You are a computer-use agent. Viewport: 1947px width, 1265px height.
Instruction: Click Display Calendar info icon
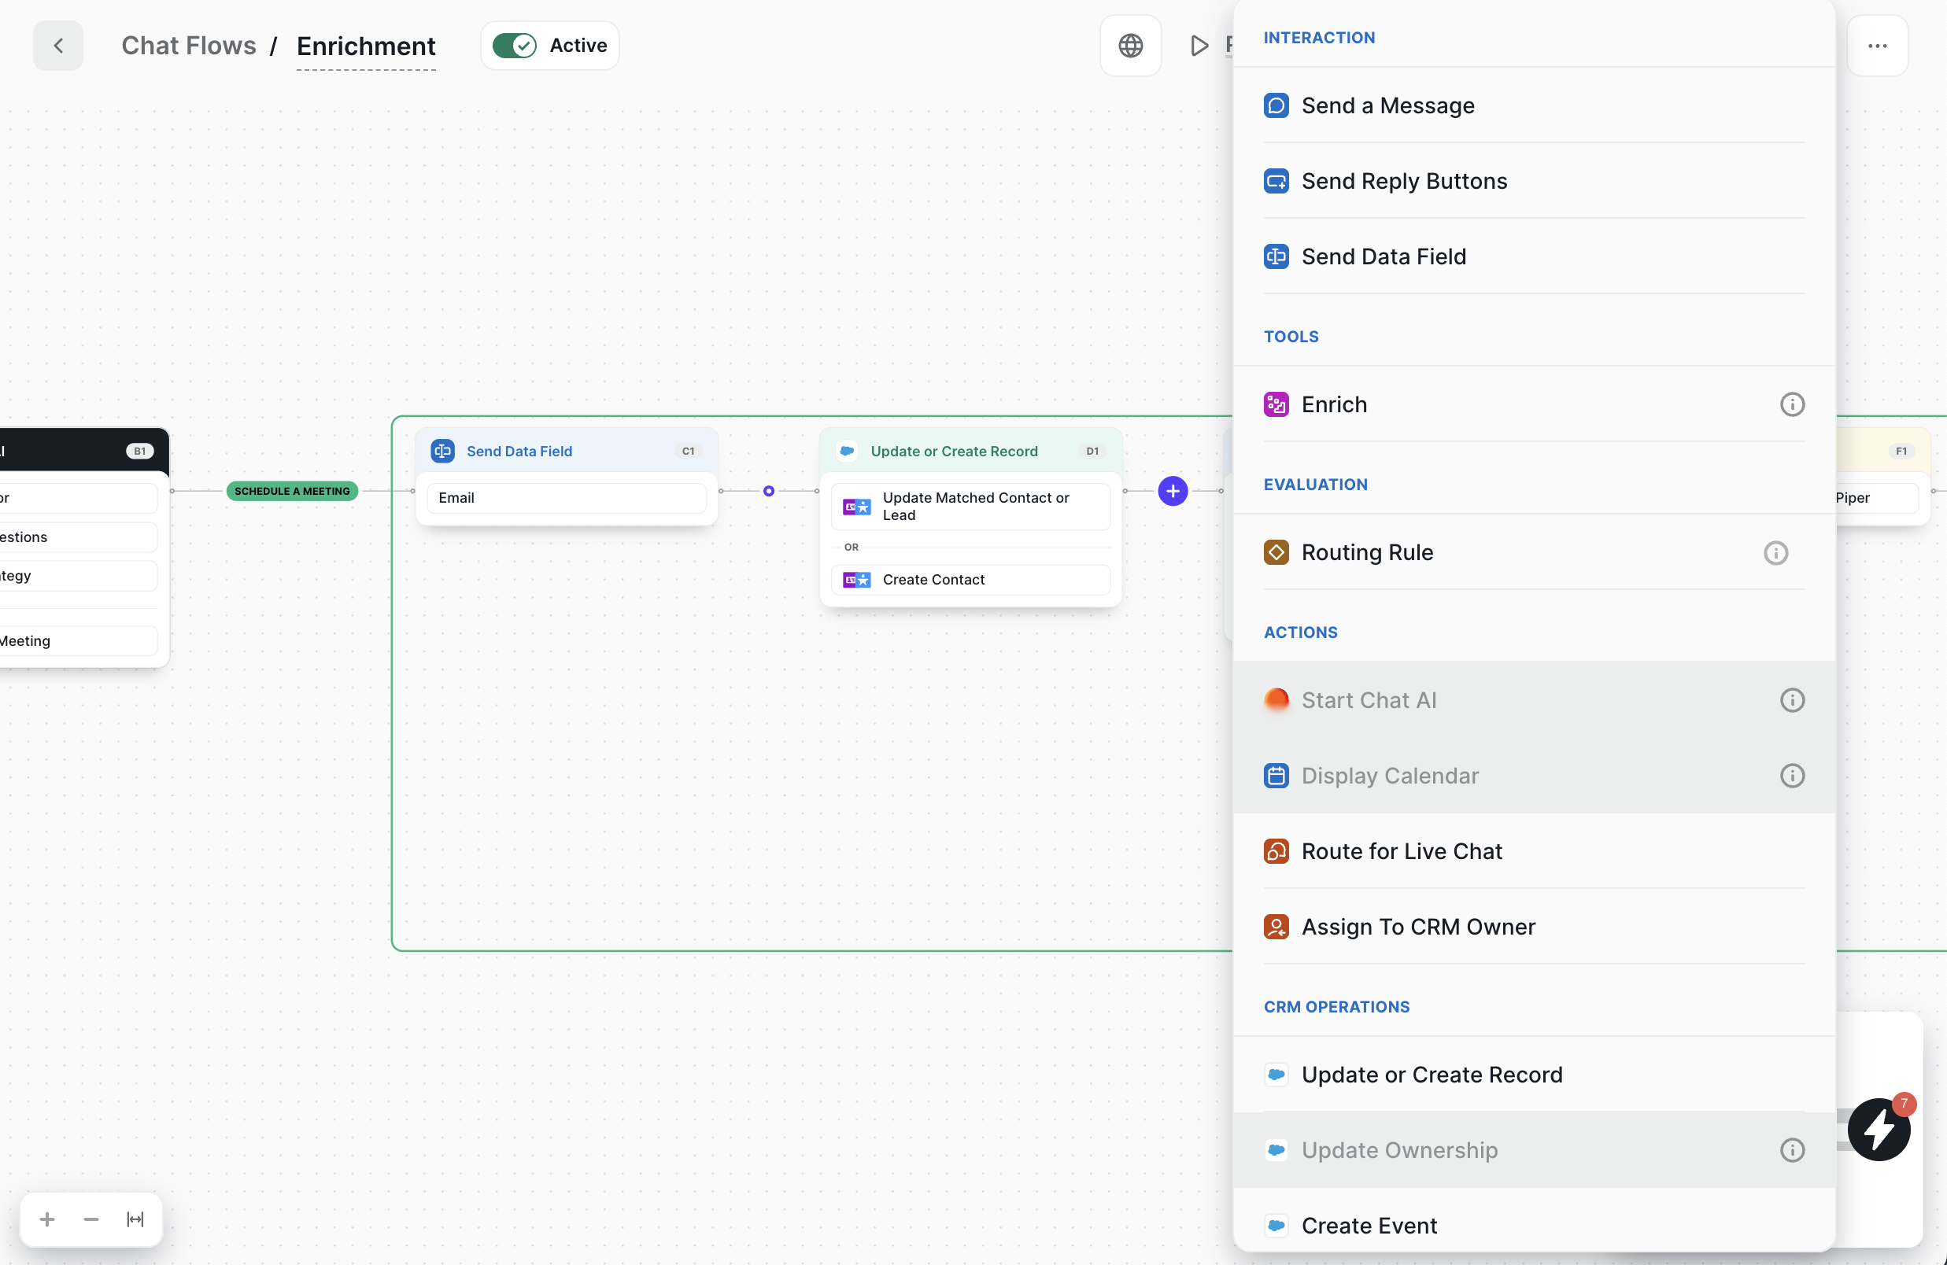point(1791,776)
